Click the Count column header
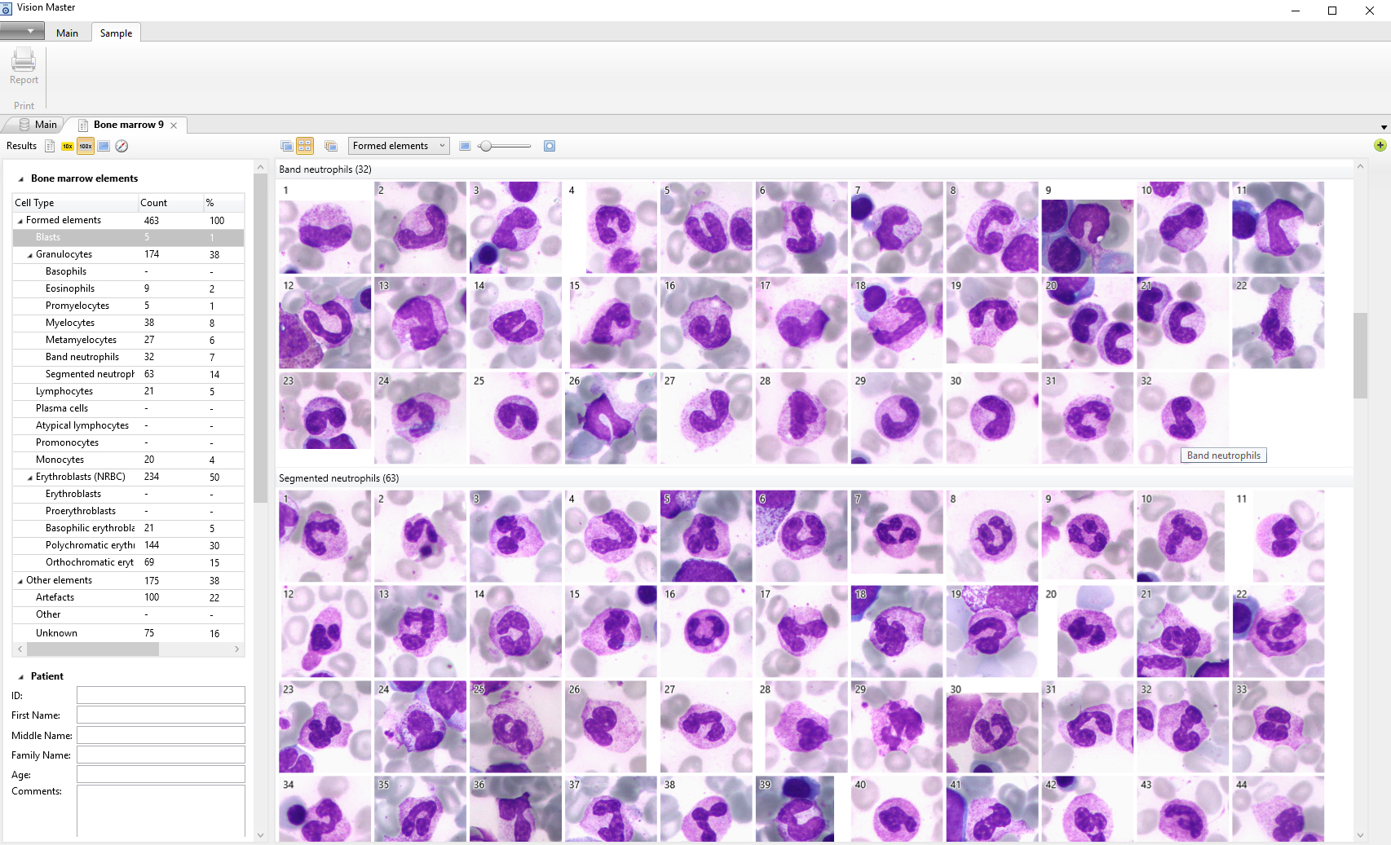The height and width of the screenshot is (845, 1391). pos(170,203)
